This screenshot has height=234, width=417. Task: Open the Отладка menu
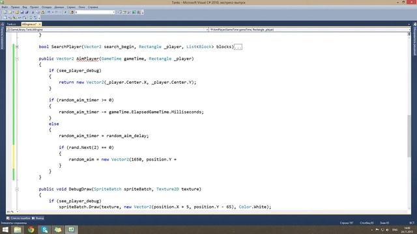coord(46,7)
